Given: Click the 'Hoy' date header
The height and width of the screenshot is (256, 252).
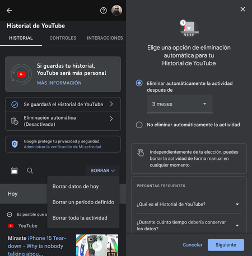Looking at the screenshot, I should tap(13, 194).
